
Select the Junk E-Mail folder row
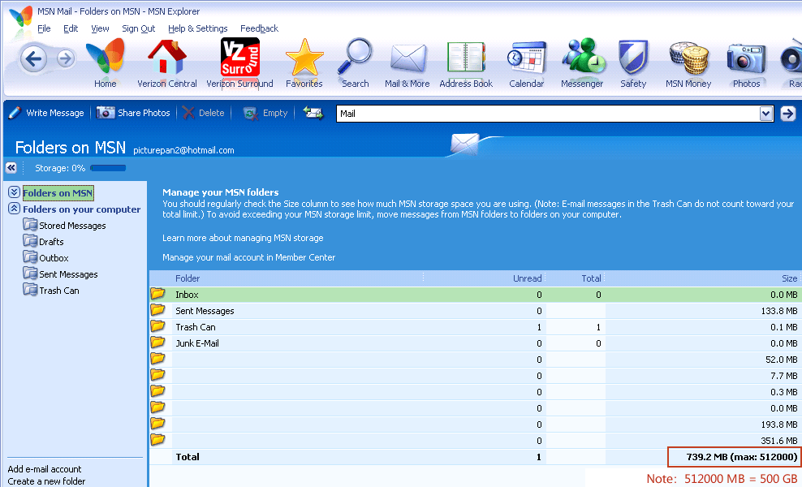(475, 343)
